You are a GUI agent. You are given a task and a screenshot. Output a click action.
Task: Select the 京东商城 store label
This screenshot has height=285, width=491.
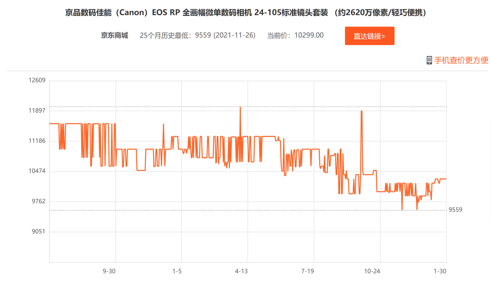(x=115, y=36)
